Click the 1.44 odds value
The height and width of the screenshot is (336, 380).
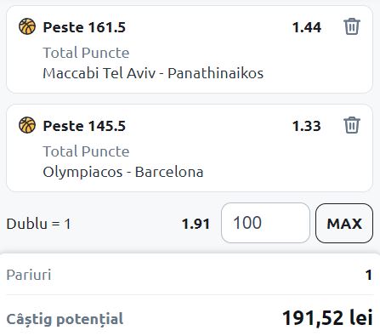tap(307, 27)
